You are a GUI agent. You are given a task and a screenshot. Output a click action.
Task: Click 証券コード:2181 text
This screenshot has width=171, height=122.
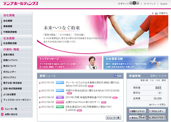pos(159,76)
